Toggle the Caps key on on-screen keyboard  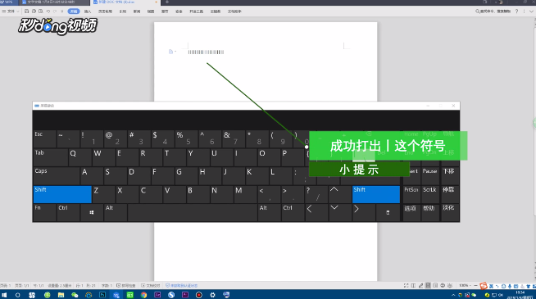coord(57,175)
